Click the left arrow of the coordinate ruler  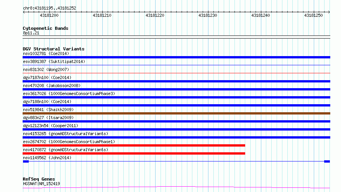[x=24, y=12]
